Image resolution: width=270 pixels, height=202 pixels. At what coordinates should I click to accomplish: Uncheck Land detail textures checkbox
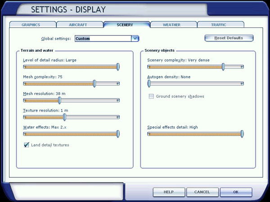click(27, 145)
